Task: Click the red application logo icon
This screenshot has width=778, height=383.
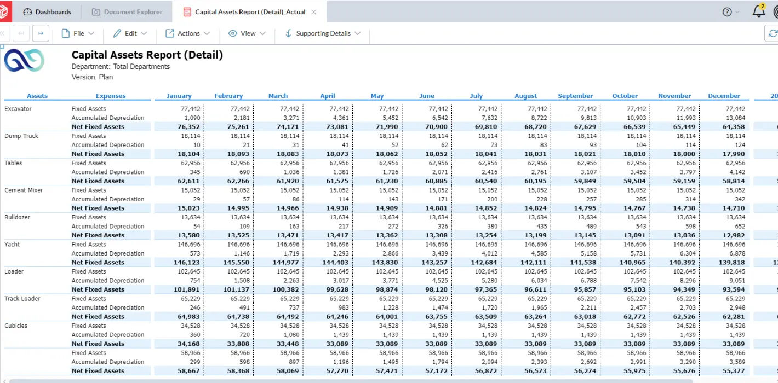Action: click(x=4, y=10)
